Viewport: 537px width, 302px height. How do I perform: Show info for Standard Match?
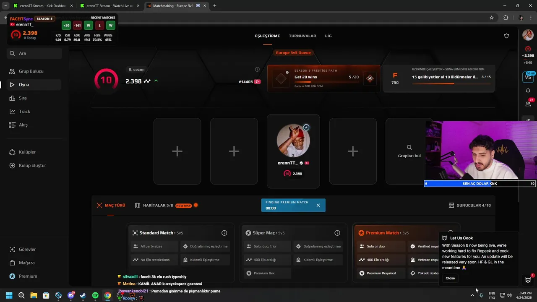tap(224, 233)
